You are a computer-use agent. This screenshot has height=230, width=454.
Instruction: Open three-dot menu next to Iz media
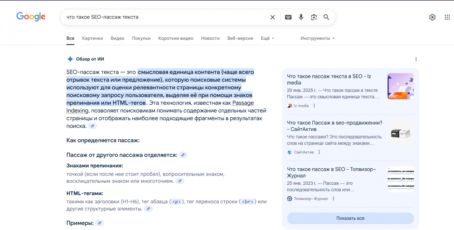coord(314,106)
